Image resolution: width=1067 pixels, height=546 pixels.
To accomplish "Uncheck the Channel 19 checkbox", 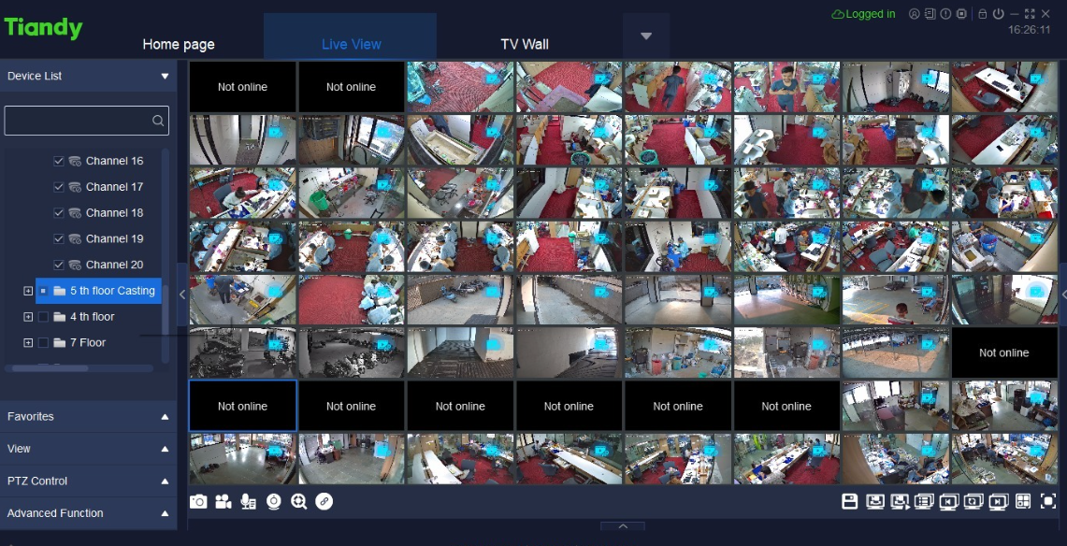I will (x=59, y=238).
